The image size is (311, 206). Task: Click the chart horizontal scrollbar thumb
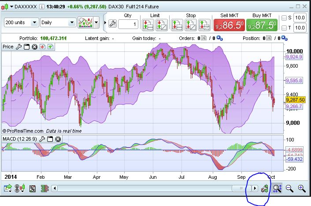(x=241, y=188)
